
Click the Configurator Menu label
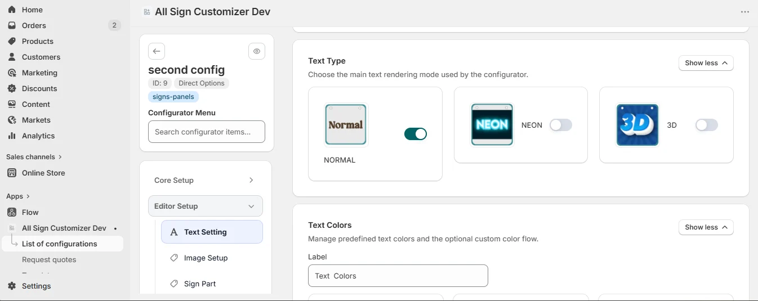182,113
